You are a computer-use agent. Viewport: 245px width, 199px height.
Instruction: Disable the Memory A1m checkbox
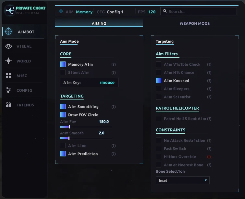pyautogui.click(x=63, y=64)
